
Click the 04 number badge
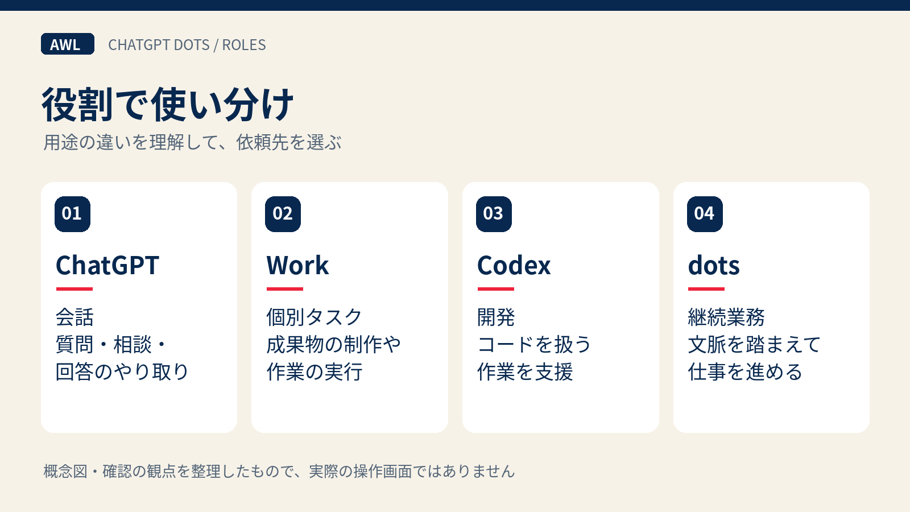click(x=705, y=214)
